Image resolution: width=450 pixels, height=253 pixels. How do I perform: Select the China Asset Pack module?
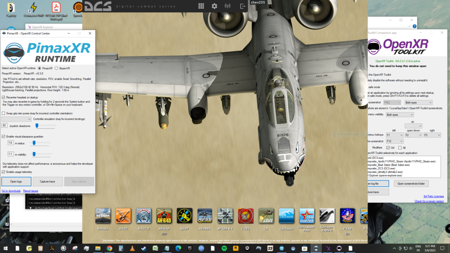(306, 216)
